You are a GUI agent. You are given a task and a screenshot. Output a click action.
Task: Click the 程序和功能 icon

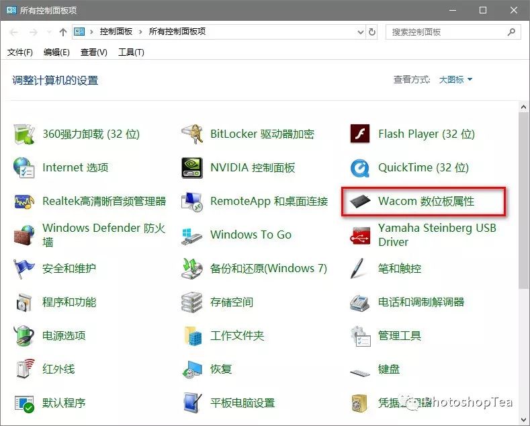pyautogui.click(x=24, y=302)
